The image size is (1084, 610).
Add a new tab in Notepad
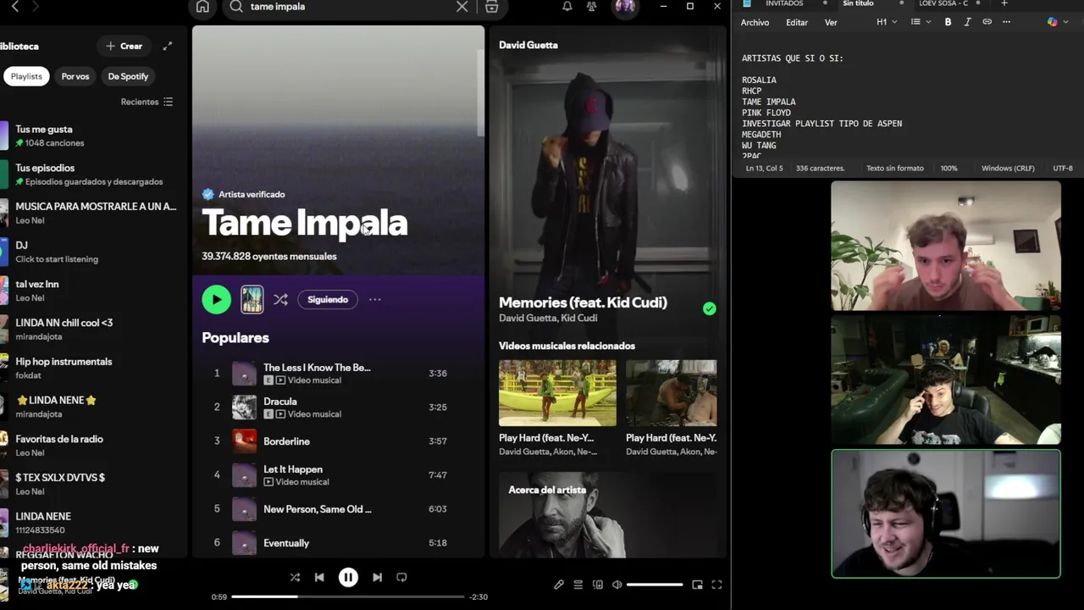pos(1004,3)
